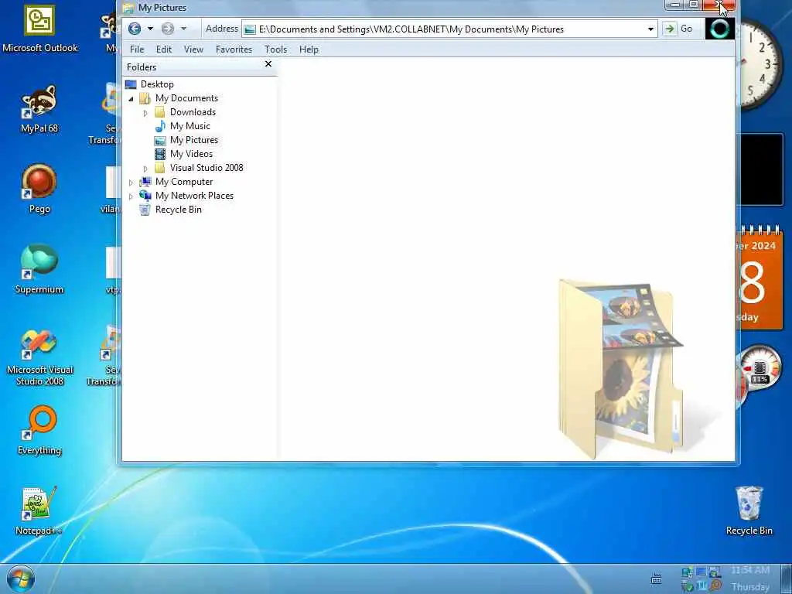The image size is (792, 594).
Task: Collapse the My Documents tree node
Action: (x=131, y=98)
